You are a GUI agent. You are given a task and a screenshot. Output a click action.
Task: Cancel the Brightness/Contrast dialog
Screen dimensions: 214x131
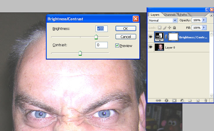point(126,37)
